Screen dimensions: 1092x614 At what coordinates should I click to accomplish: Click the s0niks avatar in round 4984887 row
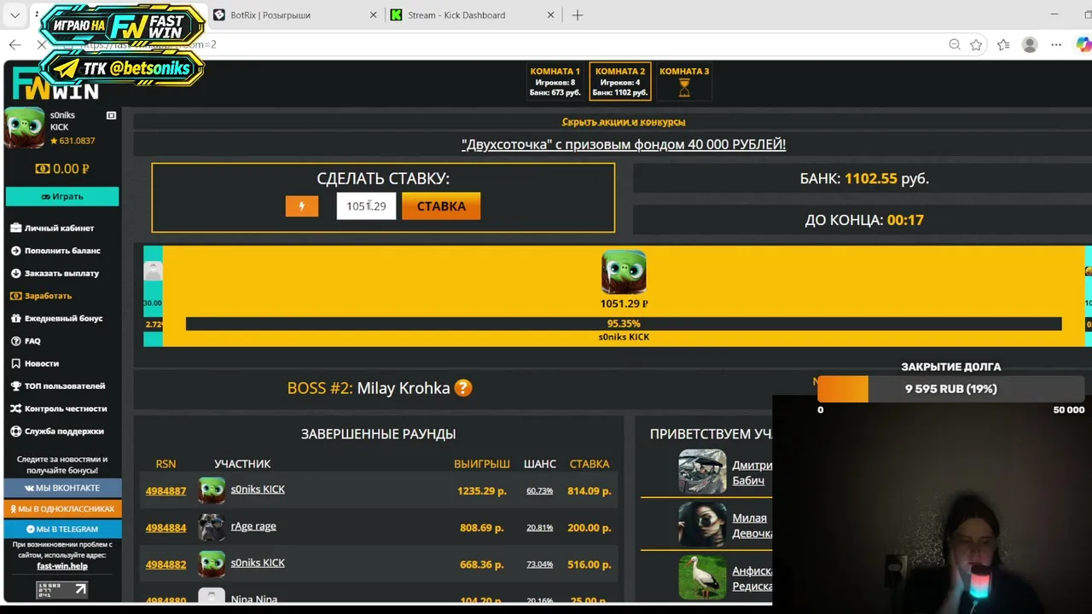(x=212, y=490)
